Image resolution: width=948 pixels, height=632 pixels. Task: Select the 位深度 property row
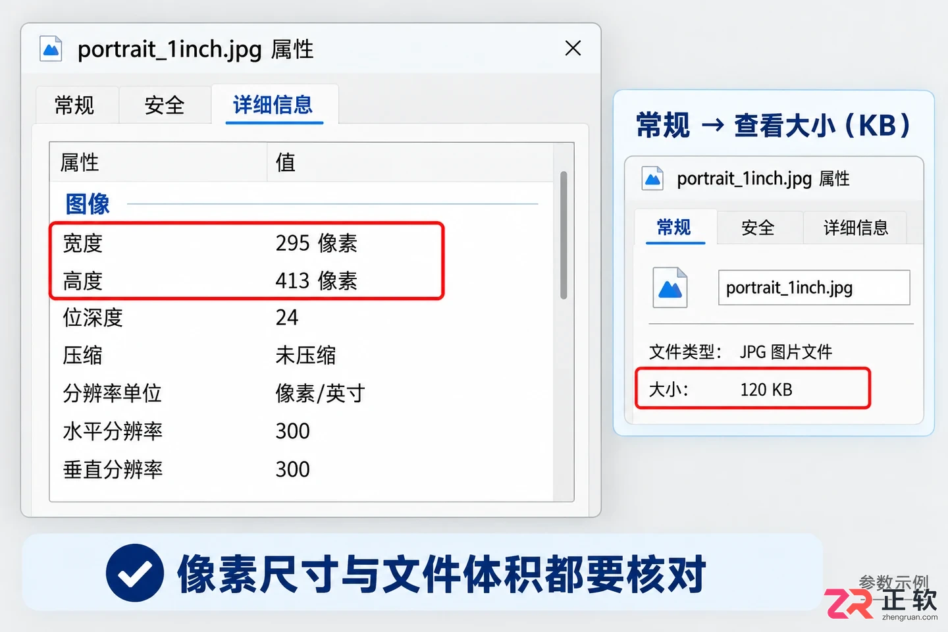click(302, 318)
